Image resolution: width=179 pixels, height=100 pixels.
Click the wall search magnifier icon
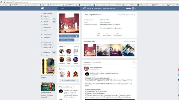point(134,62)
